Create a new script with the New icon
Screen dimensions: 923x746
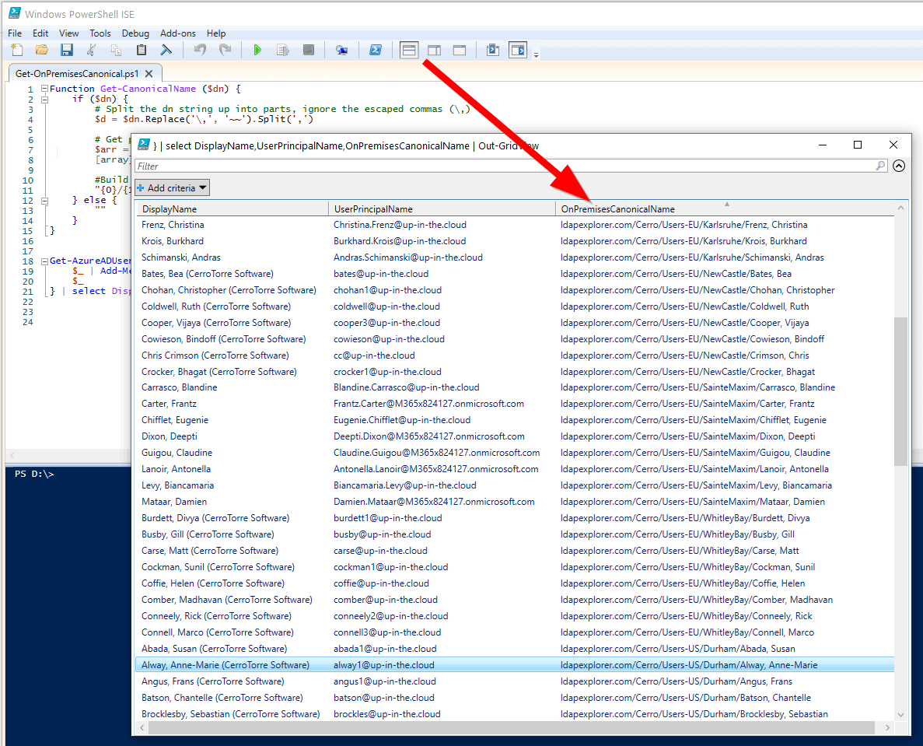click(17, 50)
